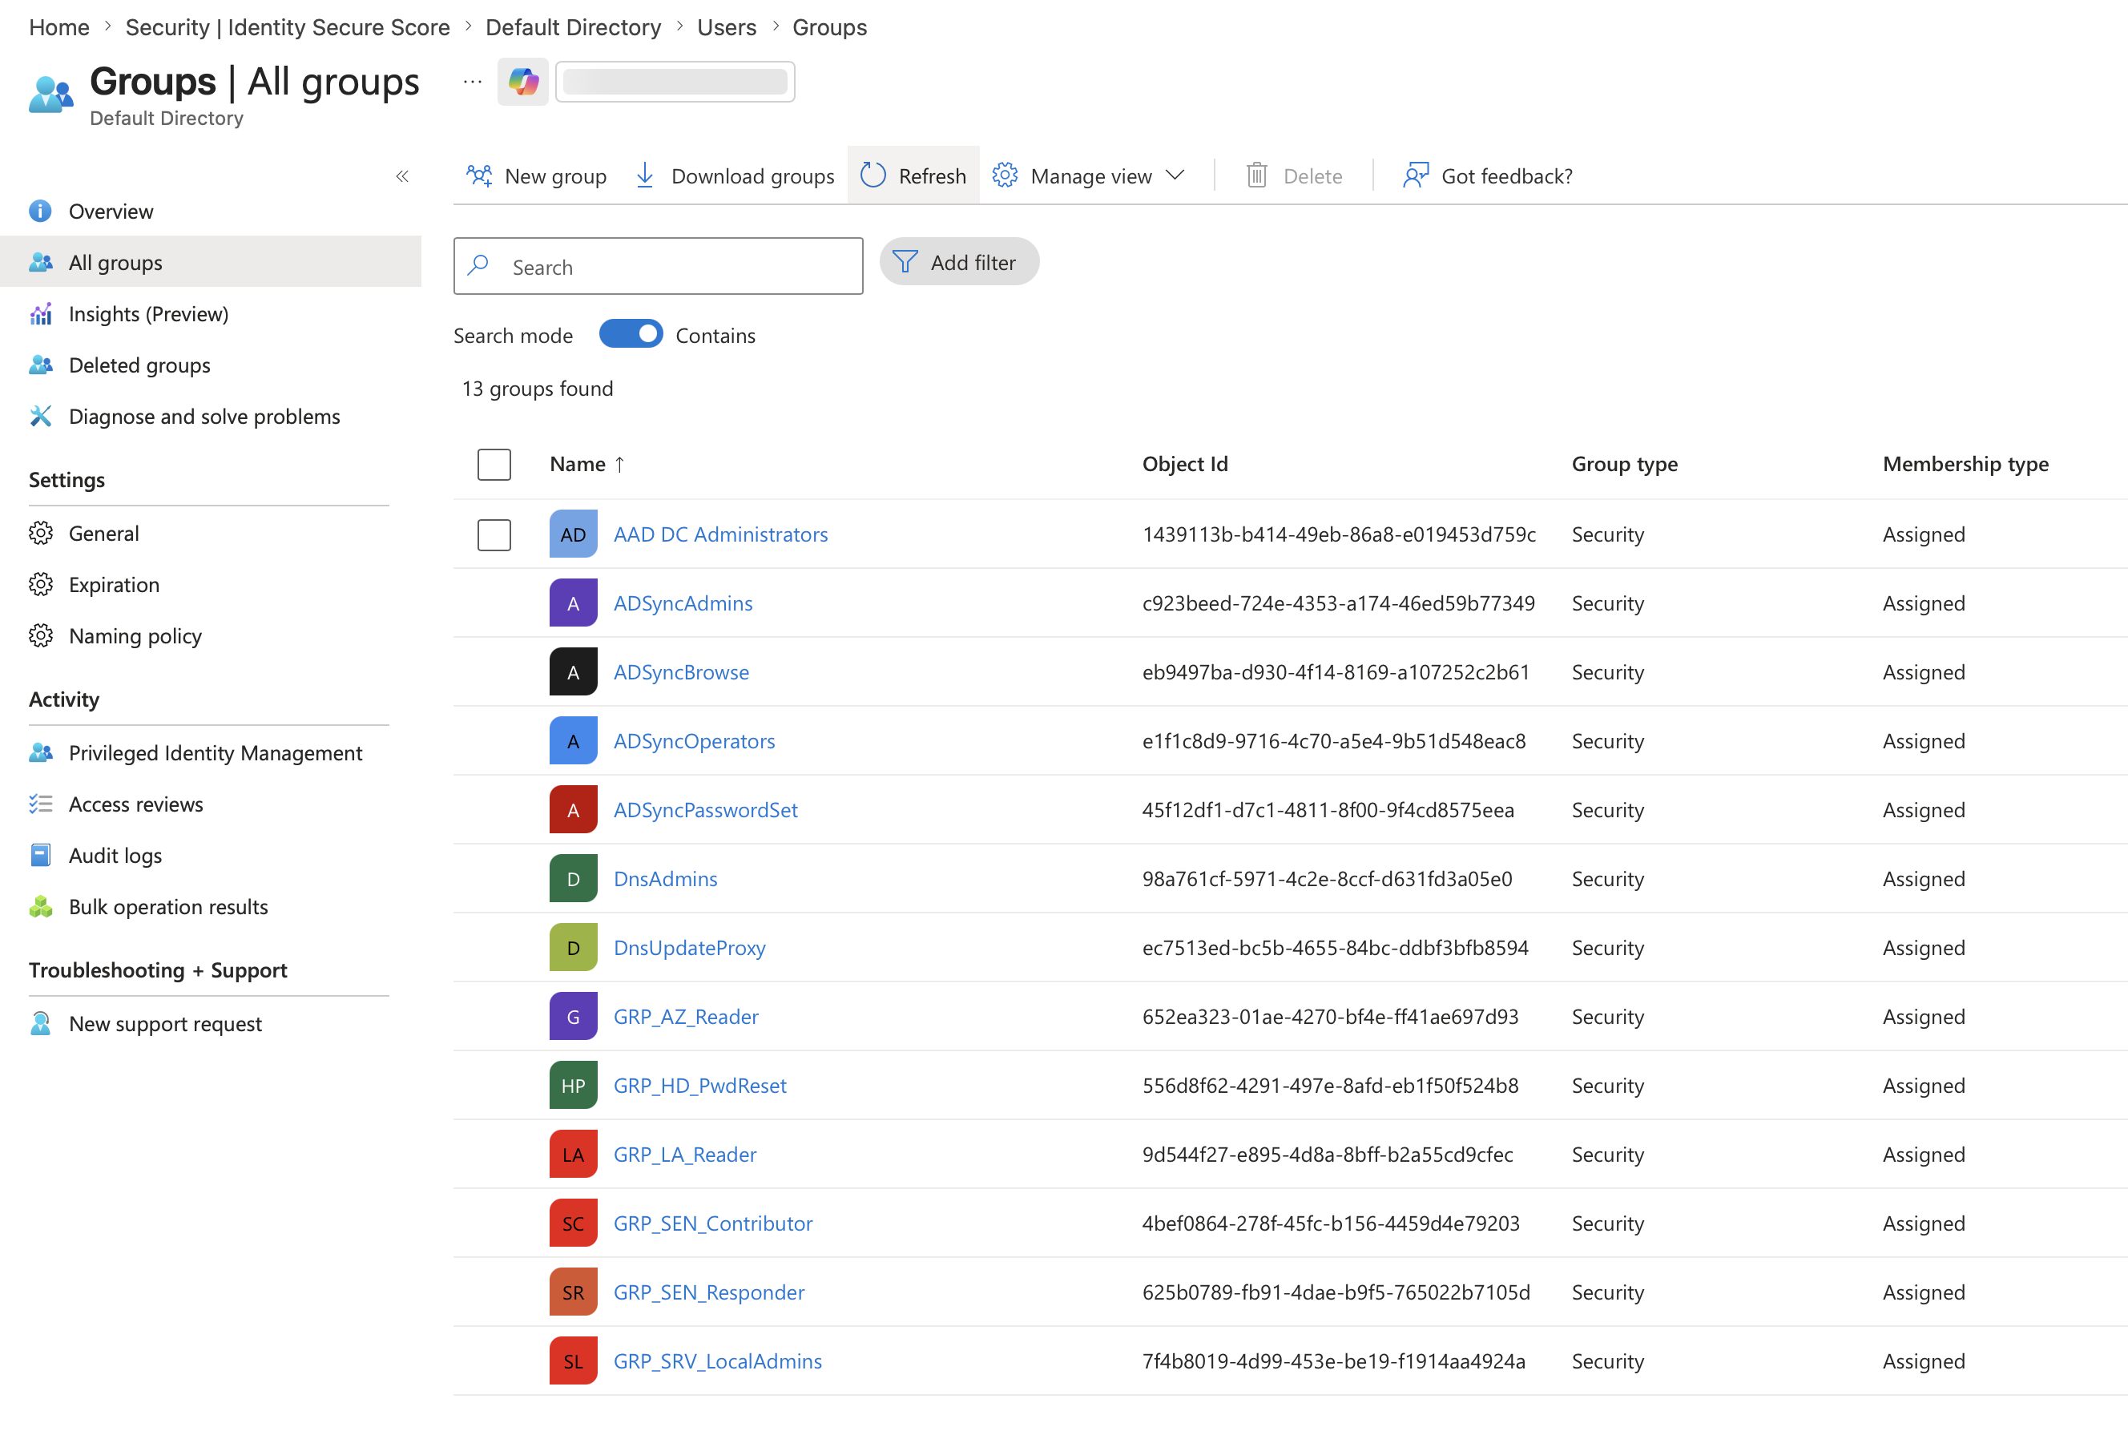Open the GRP_AZ_Reader group link

686,1017
